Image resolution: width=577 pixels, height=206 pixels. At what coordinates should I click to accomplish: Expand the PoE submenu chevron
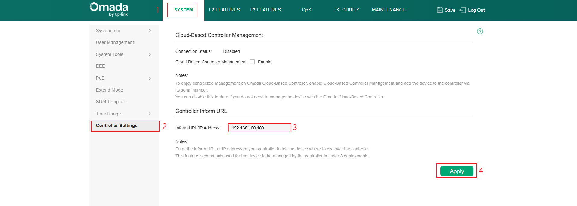coord(150,78)
